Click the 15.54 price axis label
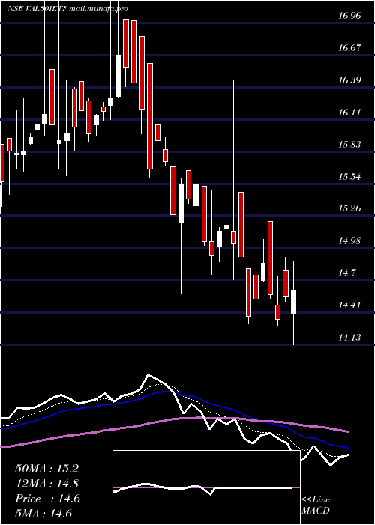 (349, 177)
